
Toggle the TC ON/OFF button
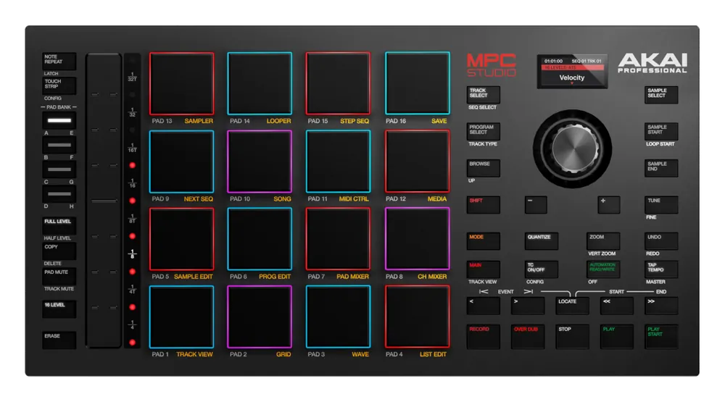[542, 269]
